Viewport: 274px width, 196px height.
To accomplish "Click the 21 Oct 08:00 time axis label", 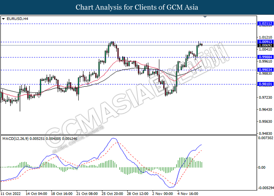I will (x=87, y=194).
